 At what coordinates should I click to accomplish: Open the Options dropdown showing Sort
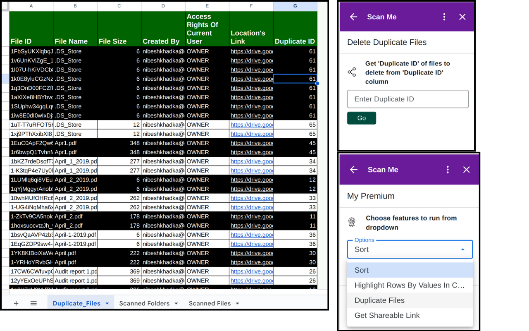(410, 249)
